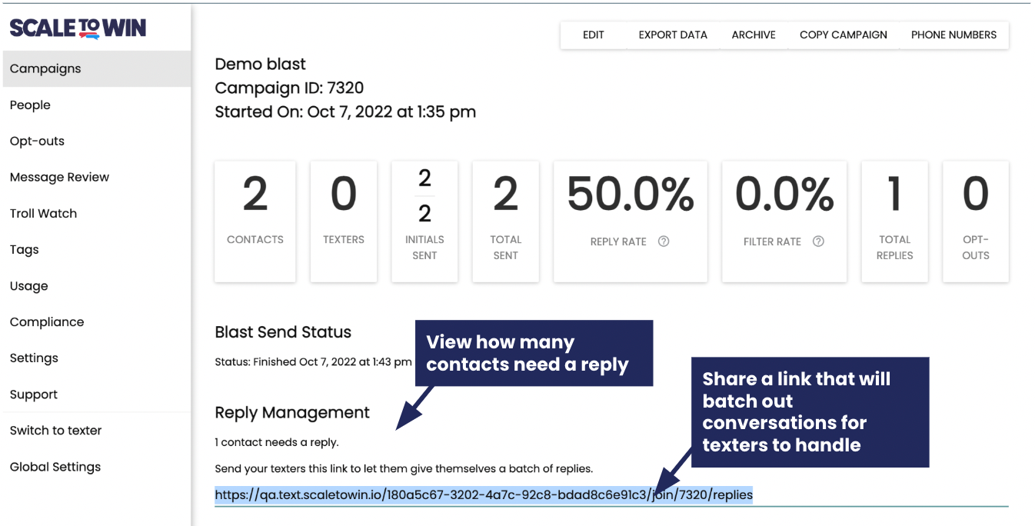
Task: Select the Total Sent card
Action: [505, 221]
